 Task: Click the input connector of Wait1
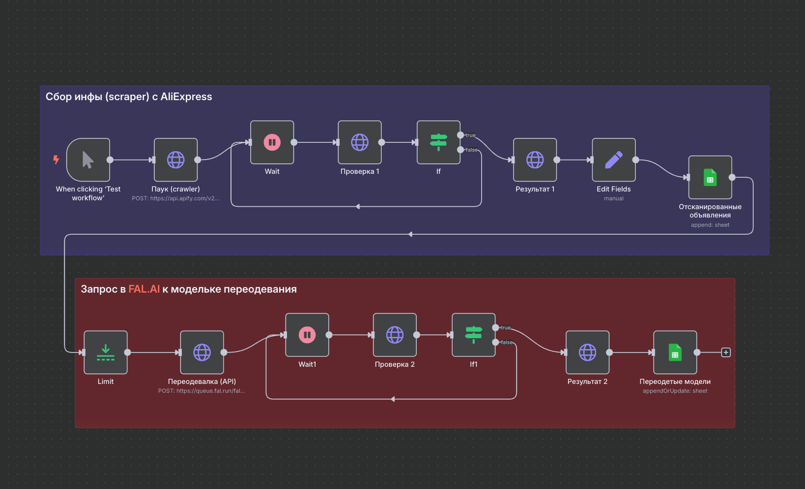pos(285,335)
